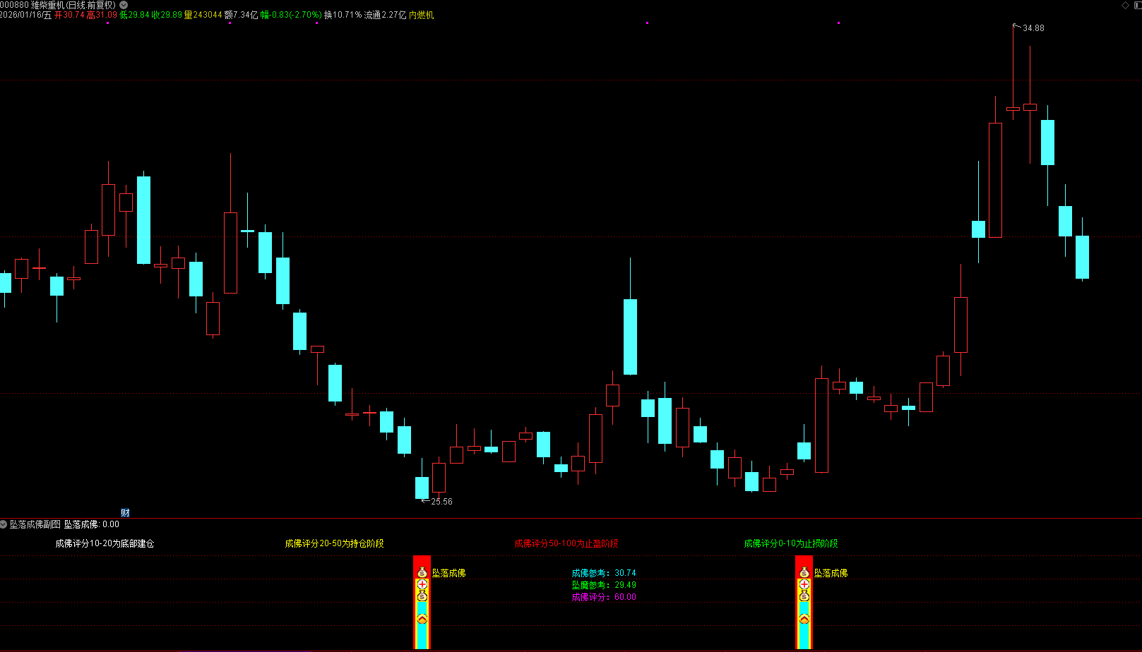Click the plus icon in second 坠落成佛 signal

(x=804, y=584)
